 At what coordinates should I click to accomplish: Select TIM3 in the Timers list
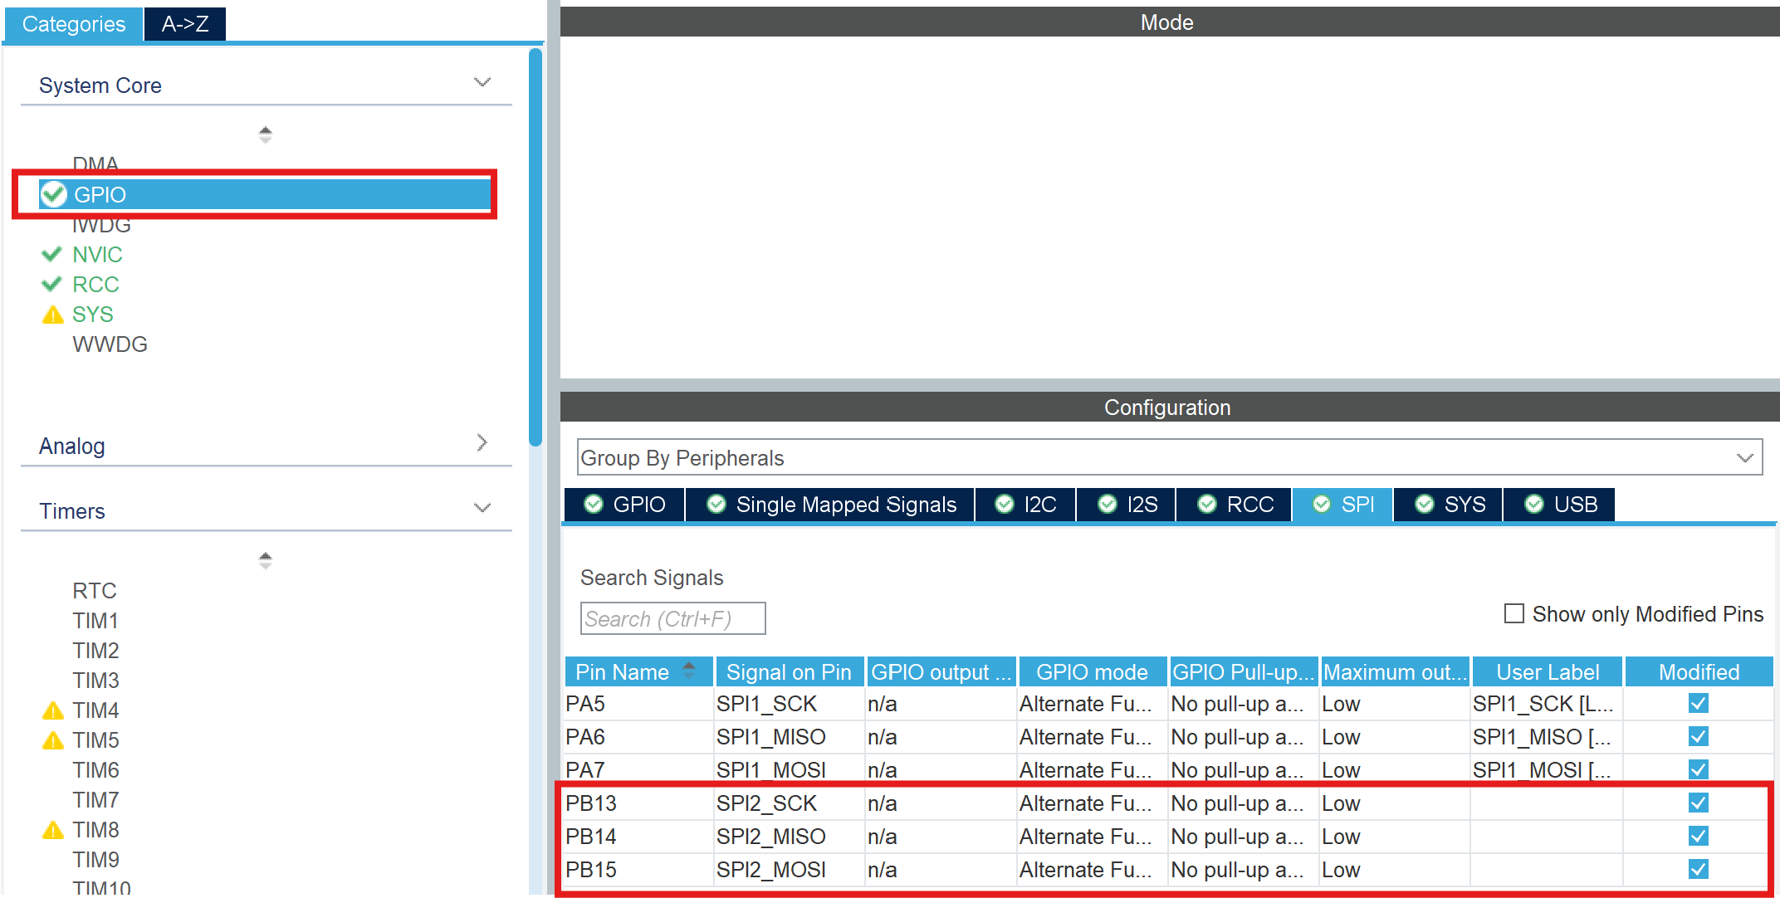[x=95, y=681]
